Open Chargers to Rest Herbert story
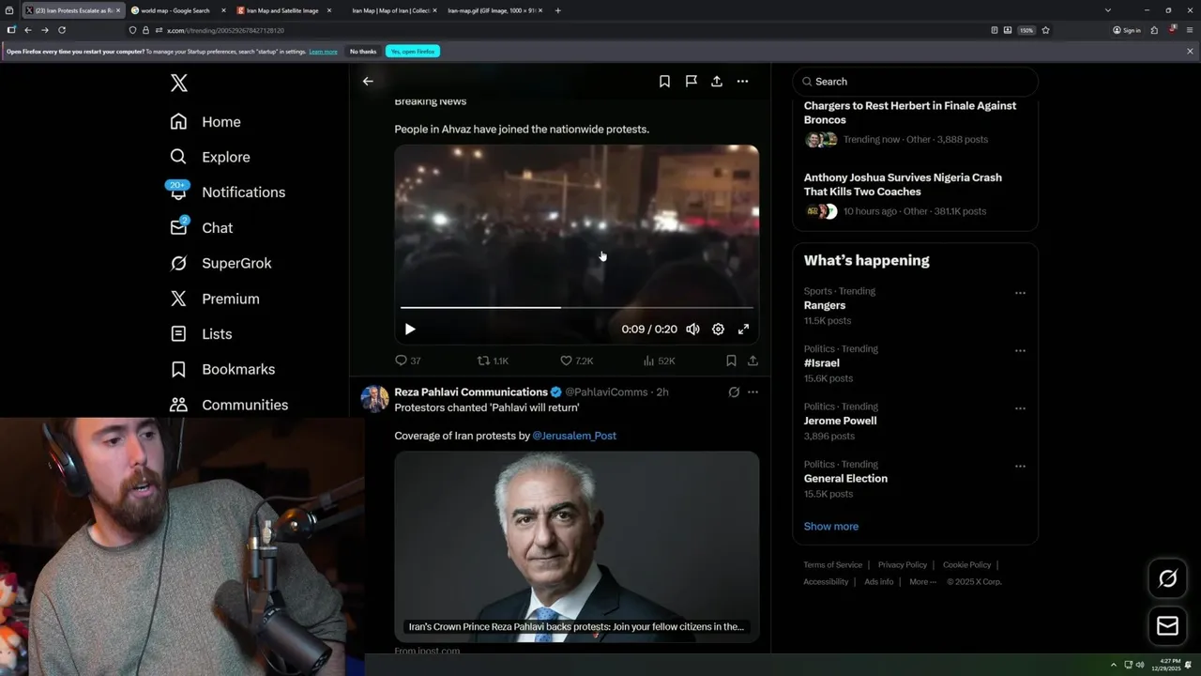This screenshot has width=1201, height=676. (910, 113)
